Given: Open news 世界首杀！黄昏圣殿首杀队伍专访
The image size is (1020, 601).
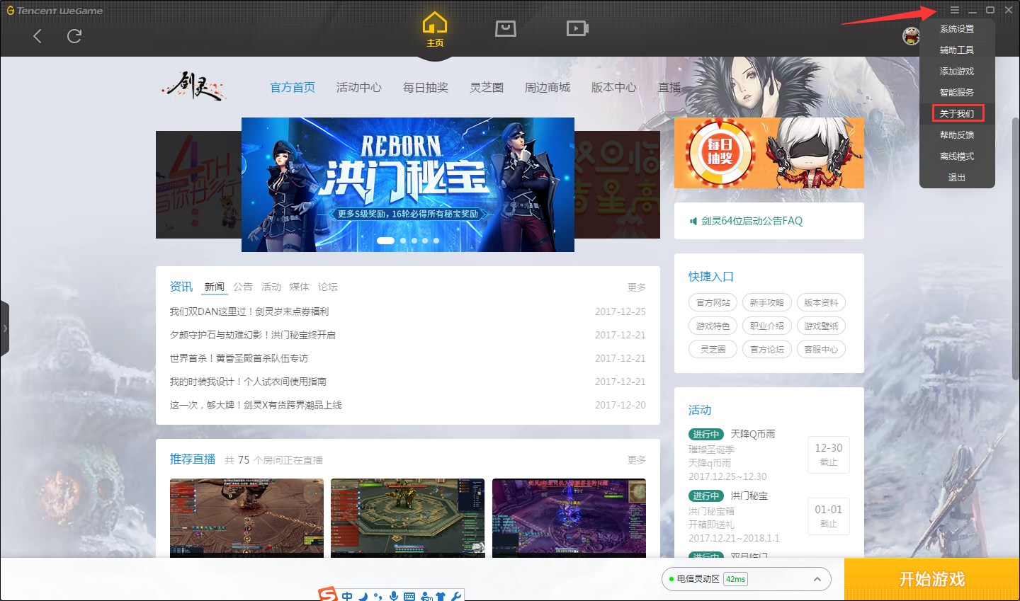Looking at the screenshot, I should (x=239, y=358).
